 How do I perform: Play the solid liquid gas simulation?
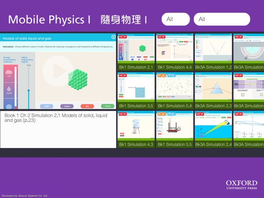pos(58,71)
